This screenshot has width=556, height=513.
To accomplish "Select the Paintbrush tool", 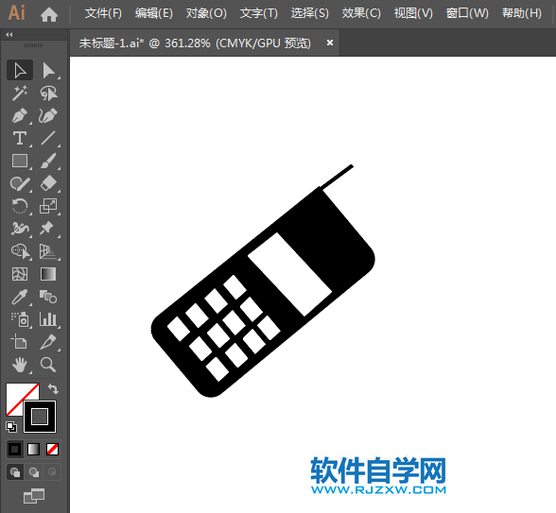I will click(48, 161).
